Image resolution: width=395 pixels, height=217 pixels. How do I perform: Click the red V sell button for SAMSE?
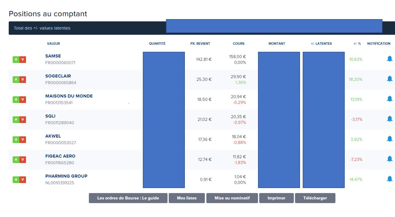(23, 59)
